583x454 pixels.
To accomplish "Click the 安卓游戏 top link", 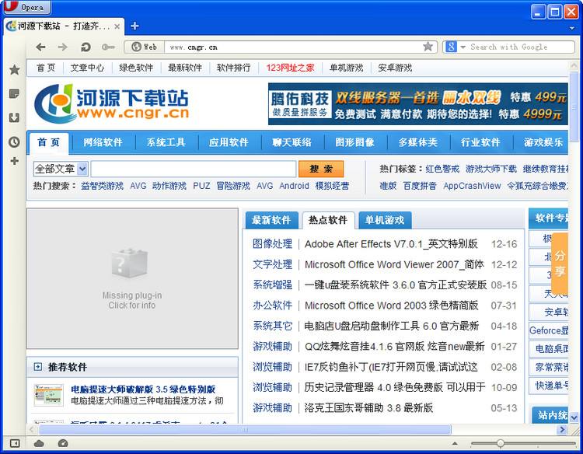I will (x=395, y=68).
